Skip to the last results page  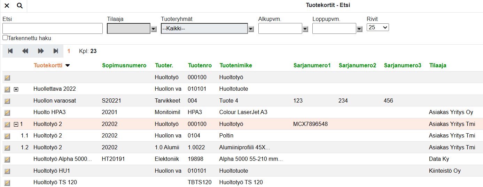tap(56, 51)
